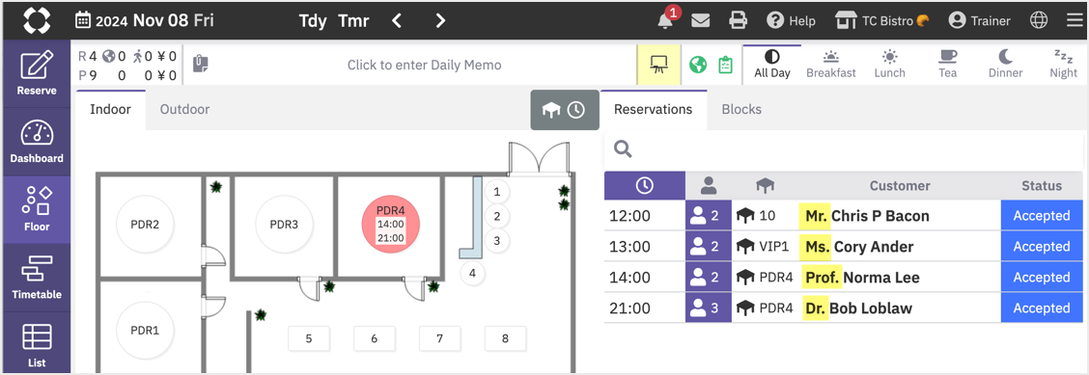
Task: Open the Trainer user menu
Action: [x=979, y=21]
